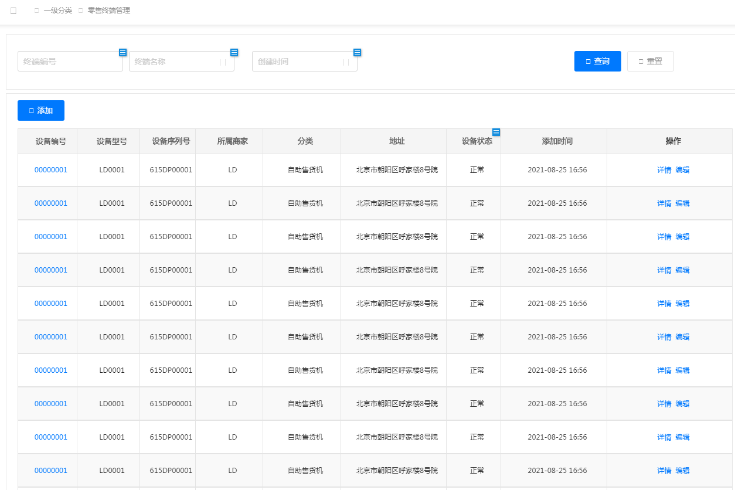Viewport: 735px width, 490px height.
Task: Select the LD0001 model cell in first row
Action: (x=112, y=170)
